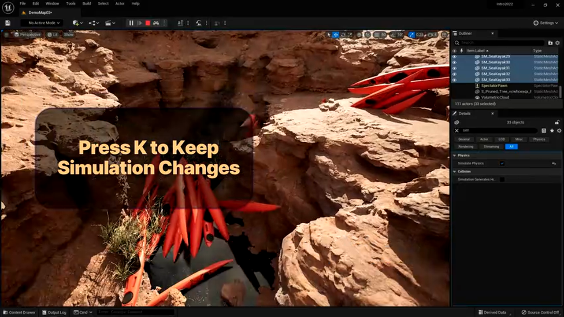This screenshot has height=317, width=564.
Task: Collapse the Physics section in Details
Action: tap(454, 155)
